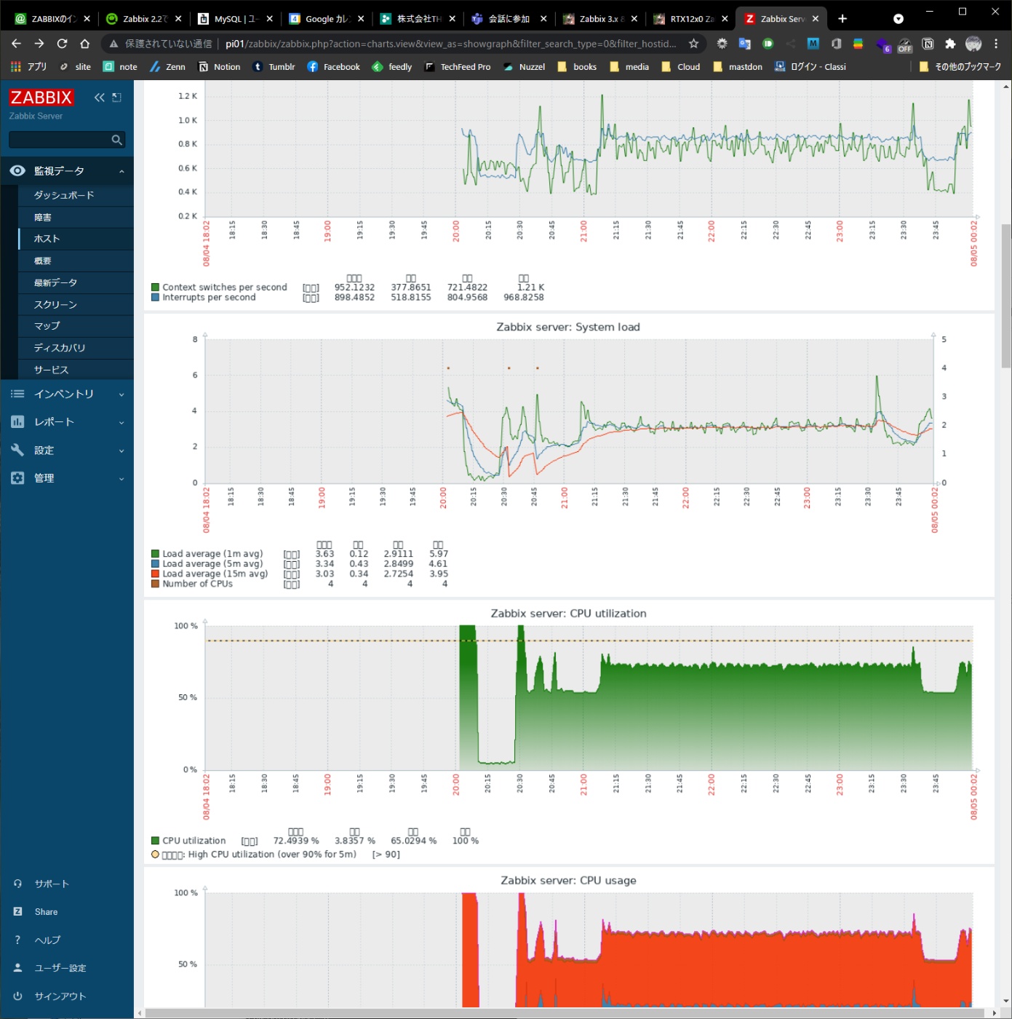1012x1019 pixels.
Task: Open the Tumblr bookmark
Action: pyautogui.click(x=274, y=67)
